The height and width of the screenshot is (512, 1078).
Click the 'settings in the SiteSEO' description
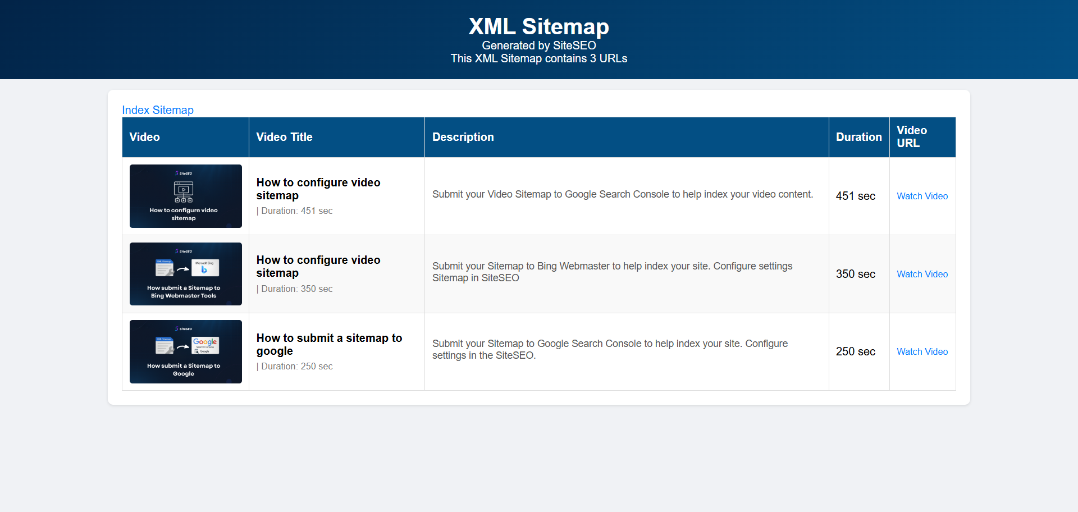610,349
